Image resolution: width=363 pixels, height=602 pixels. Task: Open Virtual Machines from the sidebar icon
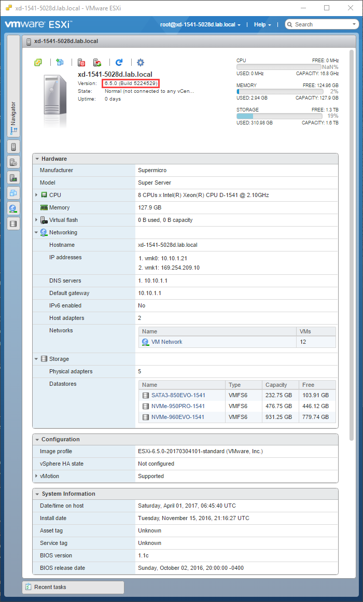point(13,193)
